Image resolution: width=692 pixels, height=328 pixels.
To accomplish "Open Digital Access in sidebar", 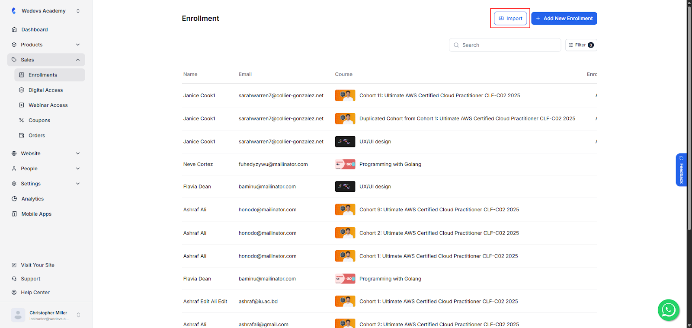I will pyautogui.click(x=45, y=90).
